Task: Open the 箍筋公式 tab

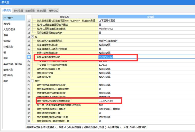Action: [53, 11]
